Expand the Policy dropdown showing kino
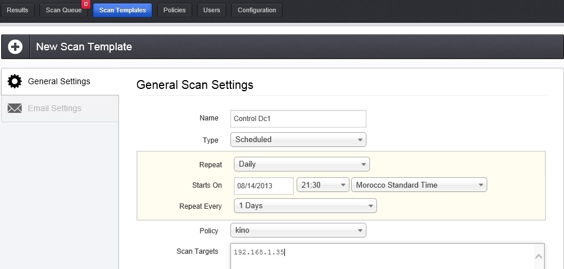564x269 pixels. pyautogui.click(x=298, y=230)
